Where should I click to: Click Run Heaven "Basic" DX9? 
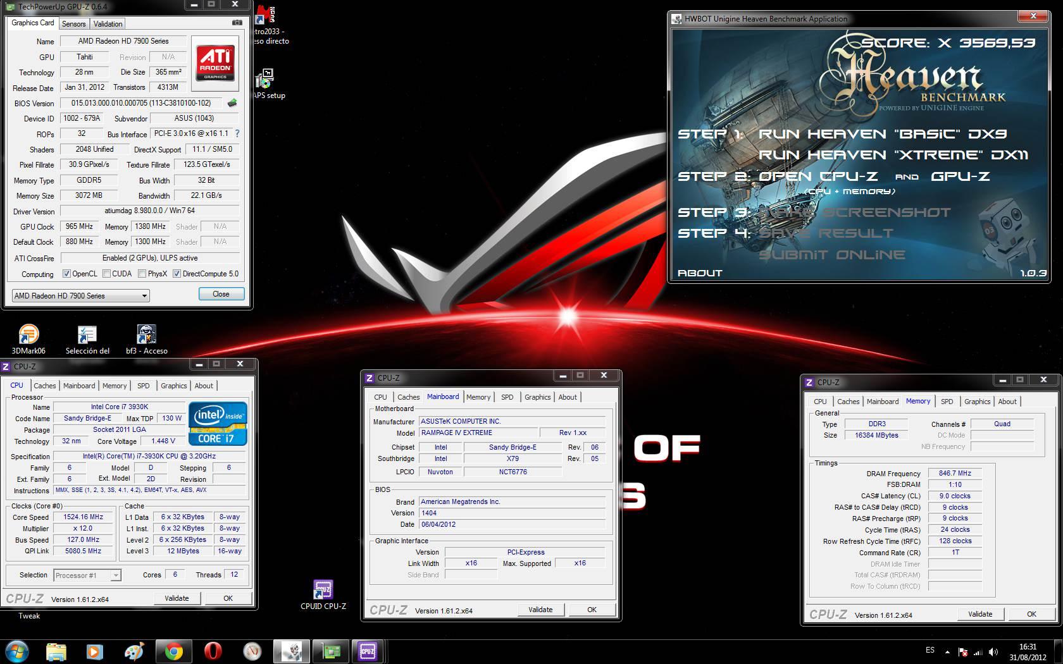pyautogui.click(x=883, y=134)
